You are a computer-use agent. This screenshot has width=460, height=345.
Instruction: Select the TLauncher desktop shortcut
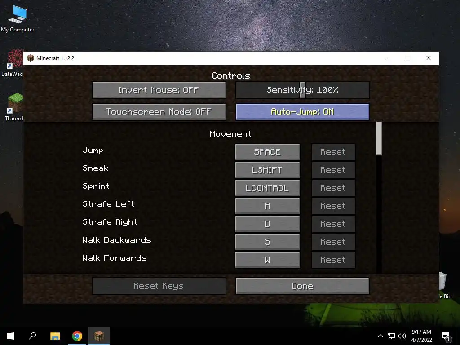14,107
